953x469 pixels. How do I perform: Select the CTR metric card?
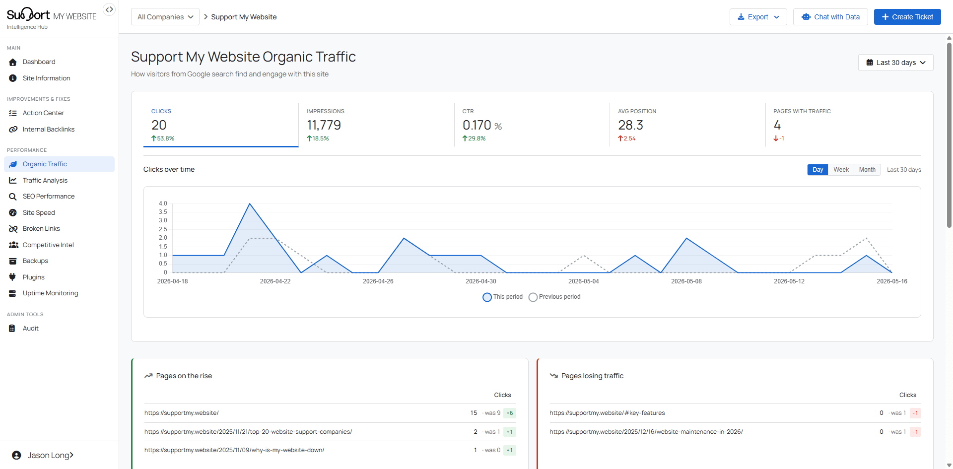coord(532,125)
